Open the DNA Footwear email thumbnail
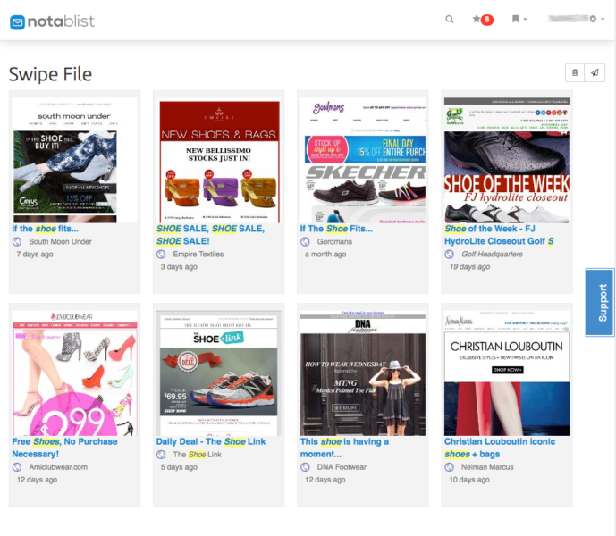This screenshot has width=616, height=536. click(363, 373)
